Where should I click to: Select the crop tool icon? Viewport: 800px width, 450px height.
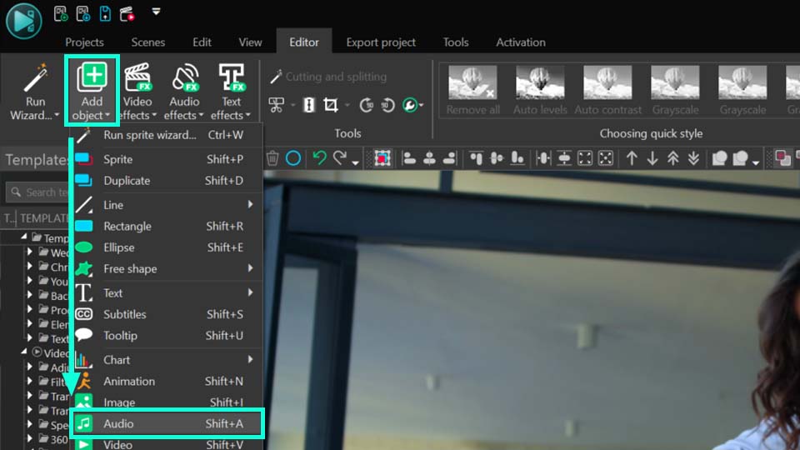pos(331,105)
